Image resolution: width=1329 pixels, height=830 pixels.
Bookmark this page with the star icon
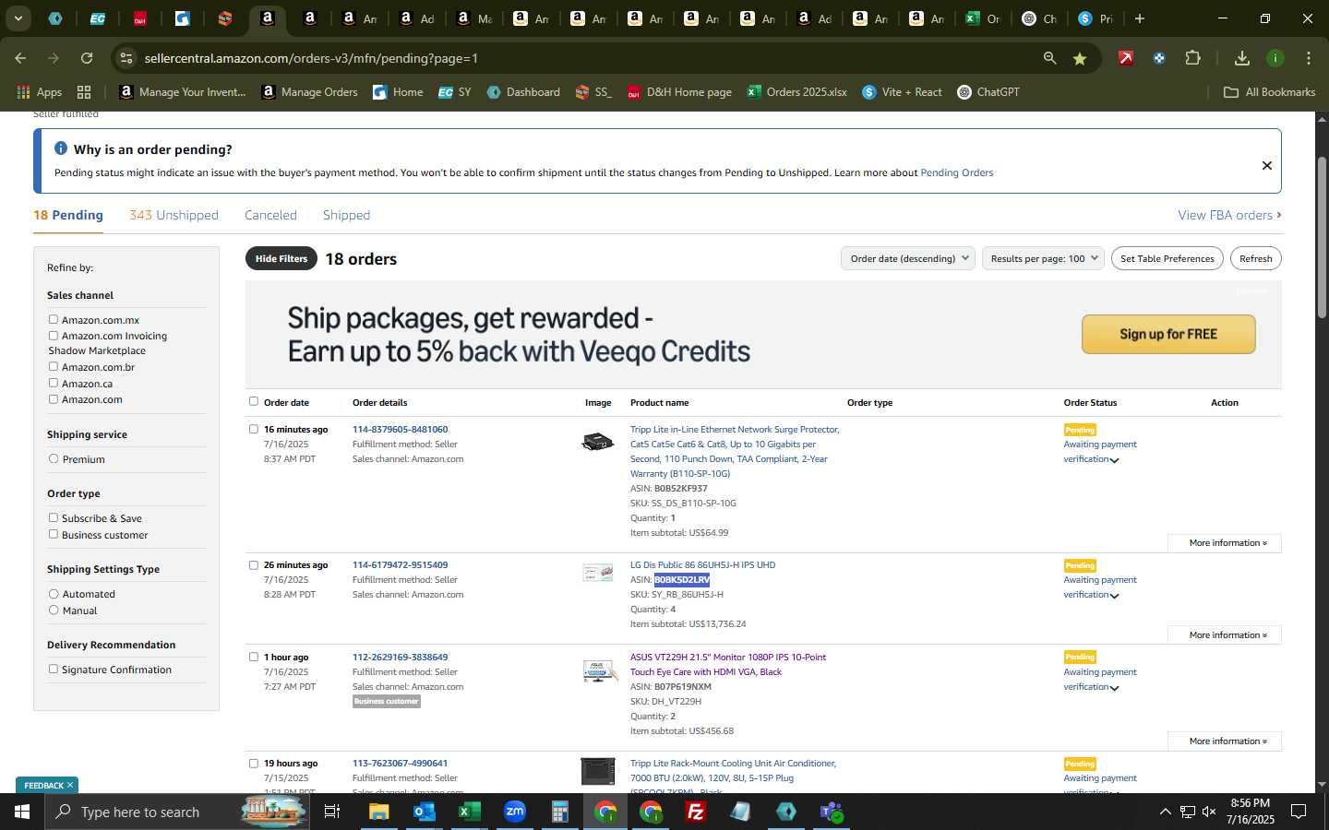(1080, 58)
